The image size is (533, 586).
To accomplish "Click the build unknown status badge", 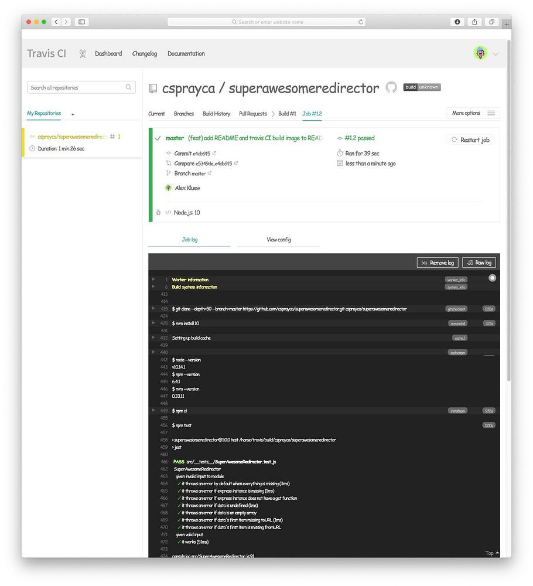I will 422,87.
